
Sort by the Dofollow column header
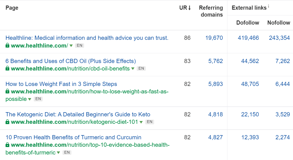[x=248, y=23]
